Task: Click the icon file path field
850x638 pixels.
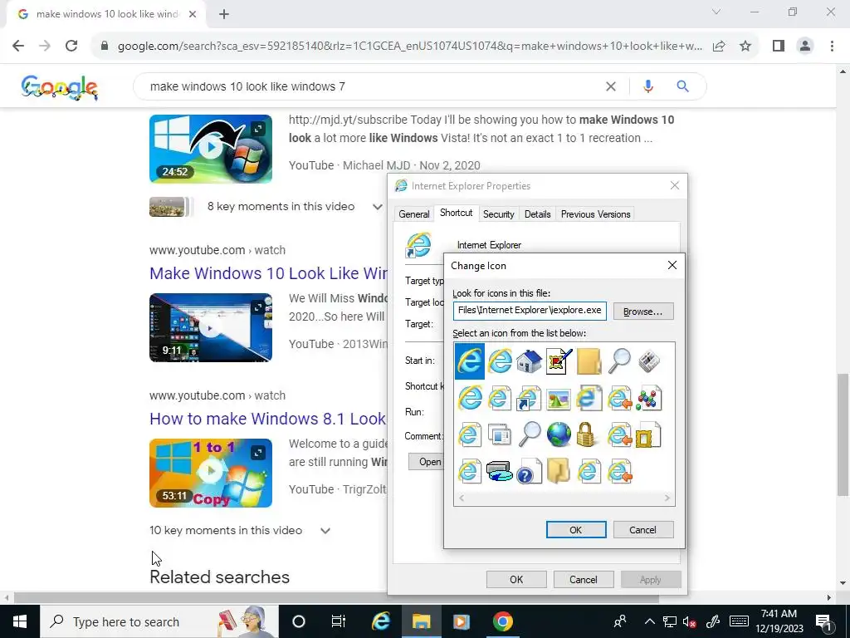Action: pyautogui.click(x=530, y=311)
